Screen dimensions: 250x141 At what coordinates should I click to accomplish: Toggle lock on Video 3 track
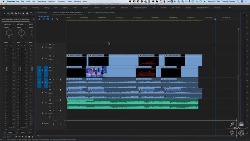pos(43,47)
